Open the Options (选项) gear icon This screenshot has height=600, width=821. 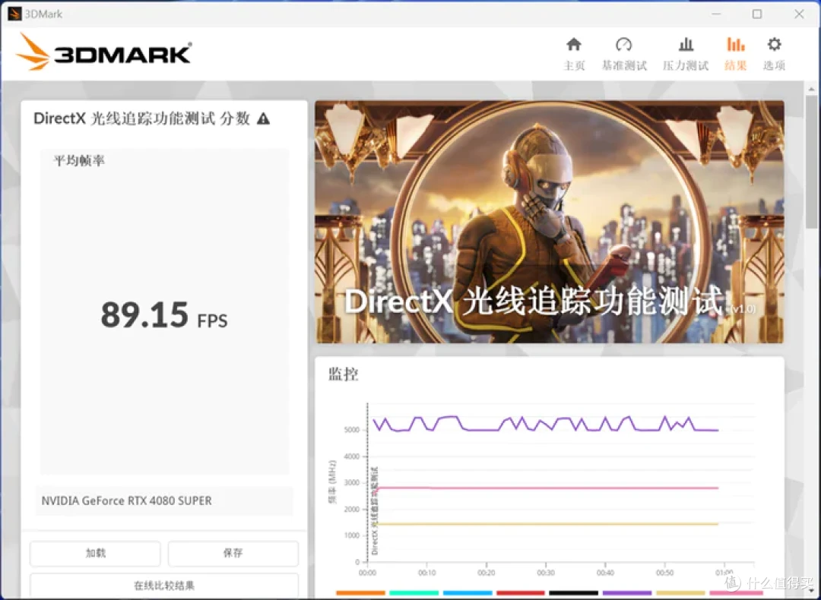tap(774, 45)
